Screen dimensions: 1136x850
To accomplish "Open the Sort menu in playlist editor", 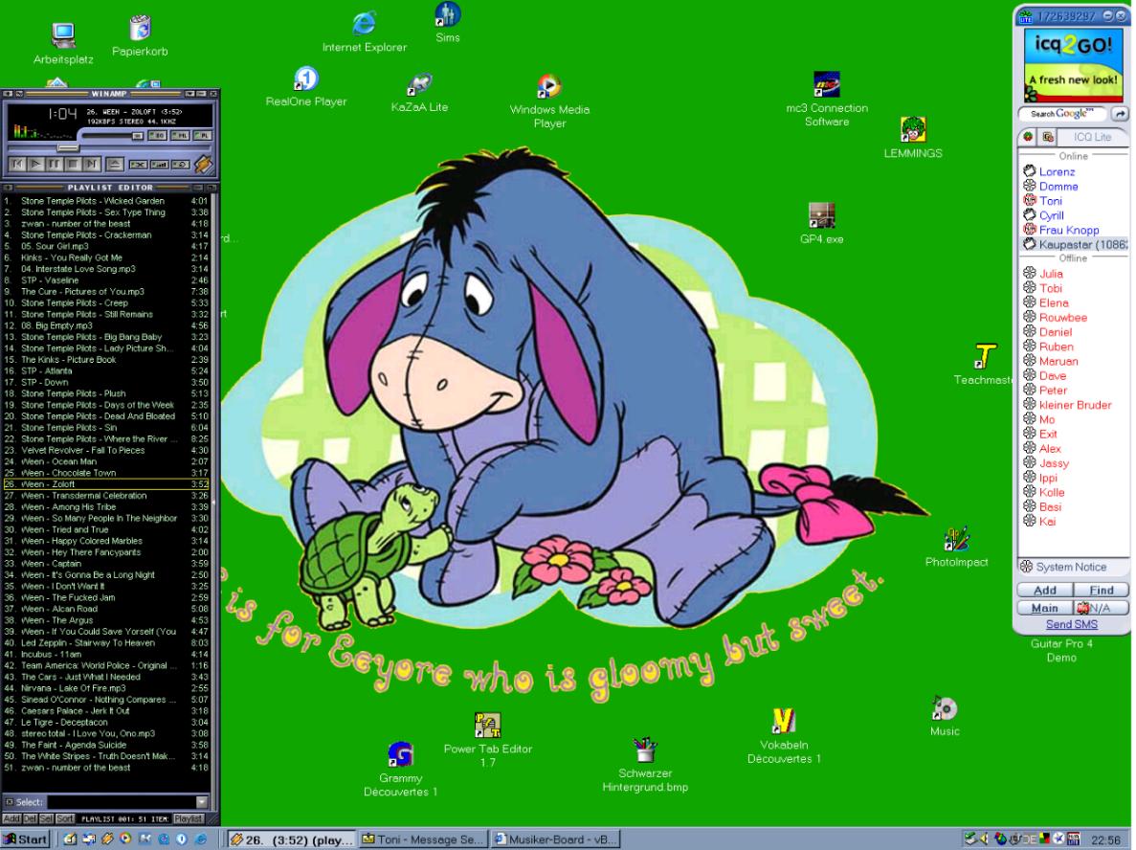I will pos(65,818).
